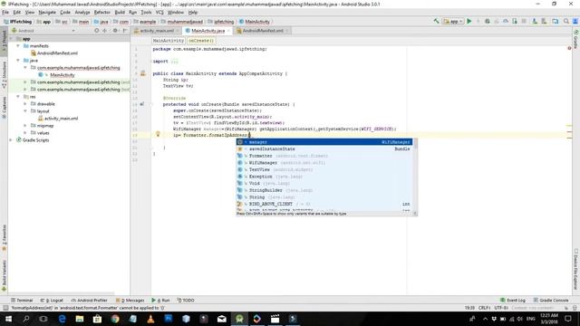Viewport: 580px width, 326px height.
Task: Choose 'savedInstanceState' autocomplete suggestion
Action: tap(324, 149)
